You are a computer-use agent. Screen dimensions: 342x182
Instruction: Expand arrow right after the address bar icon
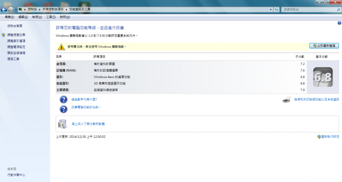[25, 10]
